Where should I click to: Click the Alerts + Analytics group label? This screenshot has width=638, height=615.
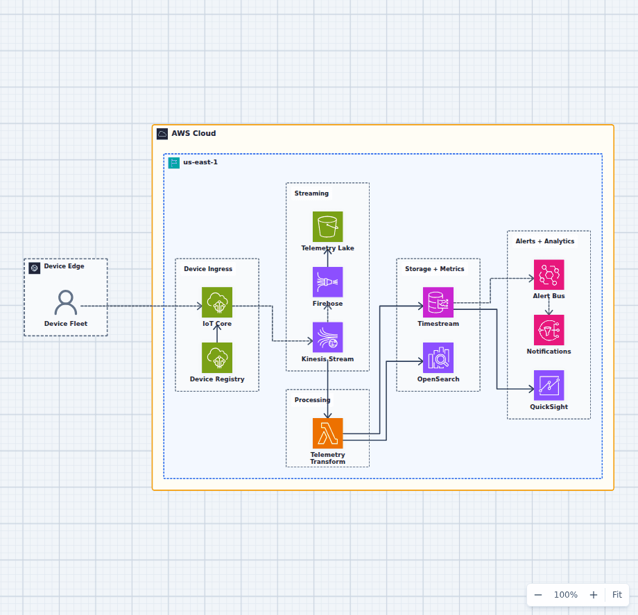(x=545, y=241)
